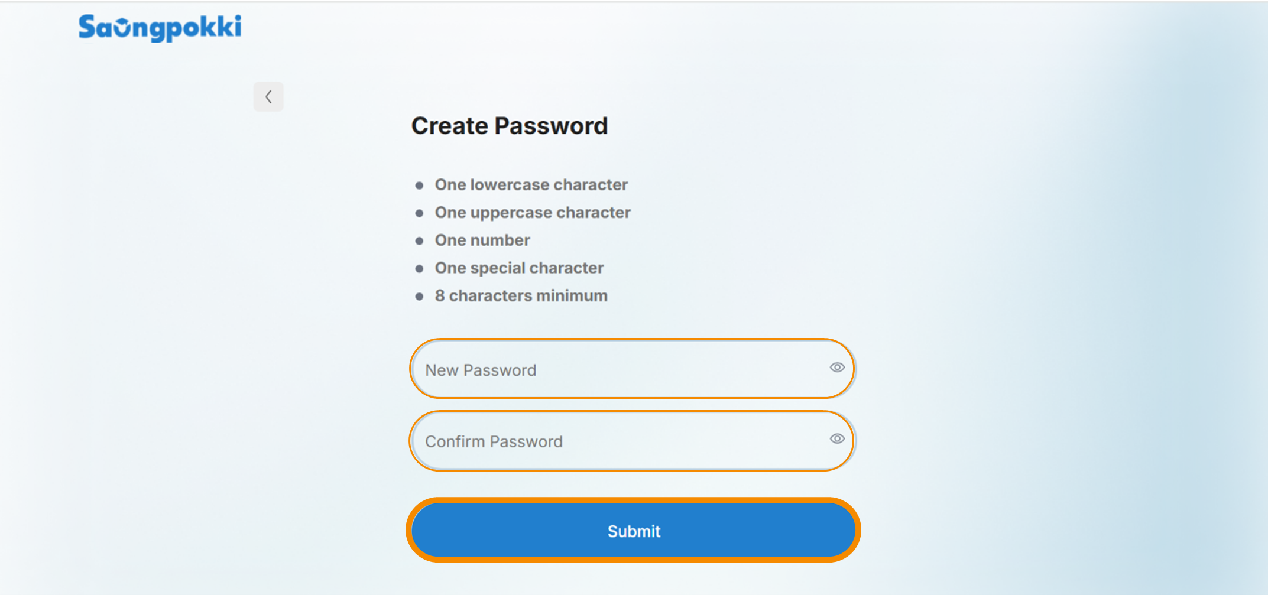
Task: Toggle Confirm Password visibility with the eye icon
Action: point(837,439)
